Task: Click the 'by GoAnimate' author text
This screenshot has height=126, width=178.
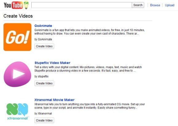Action: coord(43,39)
